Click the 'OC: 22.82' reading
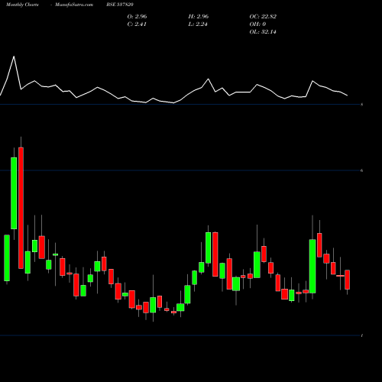 263,17
